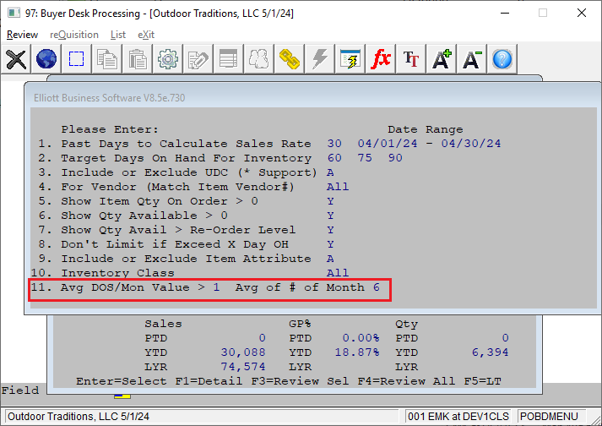Click the yellow chain link icon
Viewport: 602px width, 426px height.
pos(289,59)
